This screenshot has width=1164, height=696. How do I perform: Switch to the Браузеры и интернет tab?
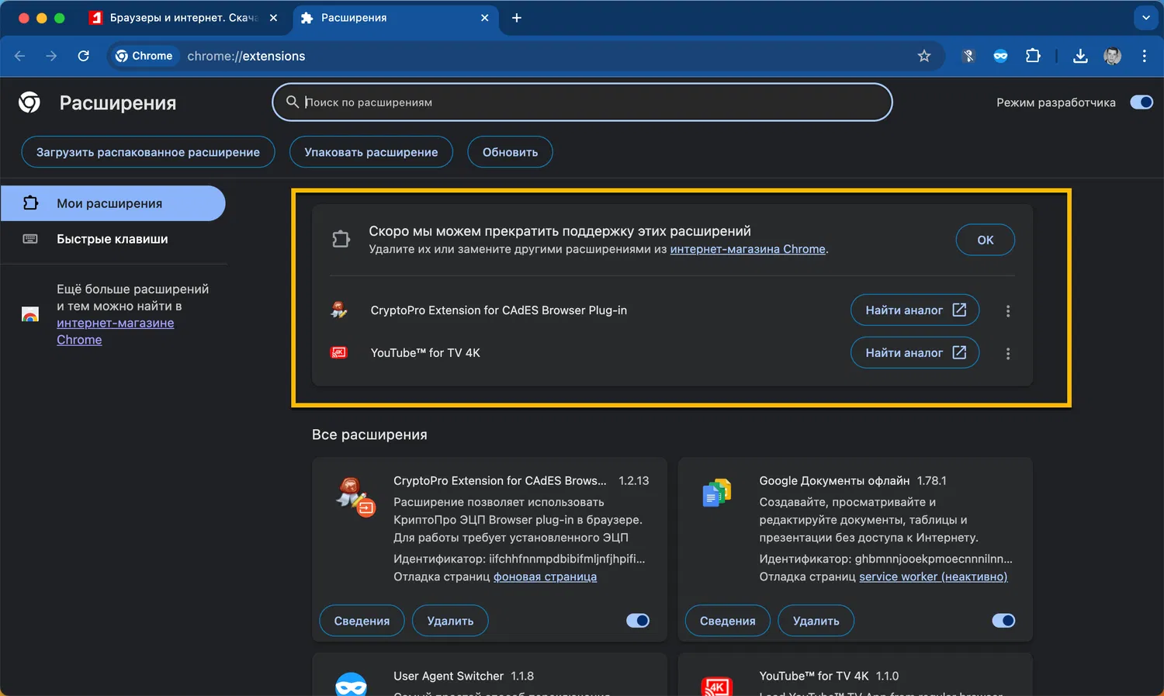point(183,18)
